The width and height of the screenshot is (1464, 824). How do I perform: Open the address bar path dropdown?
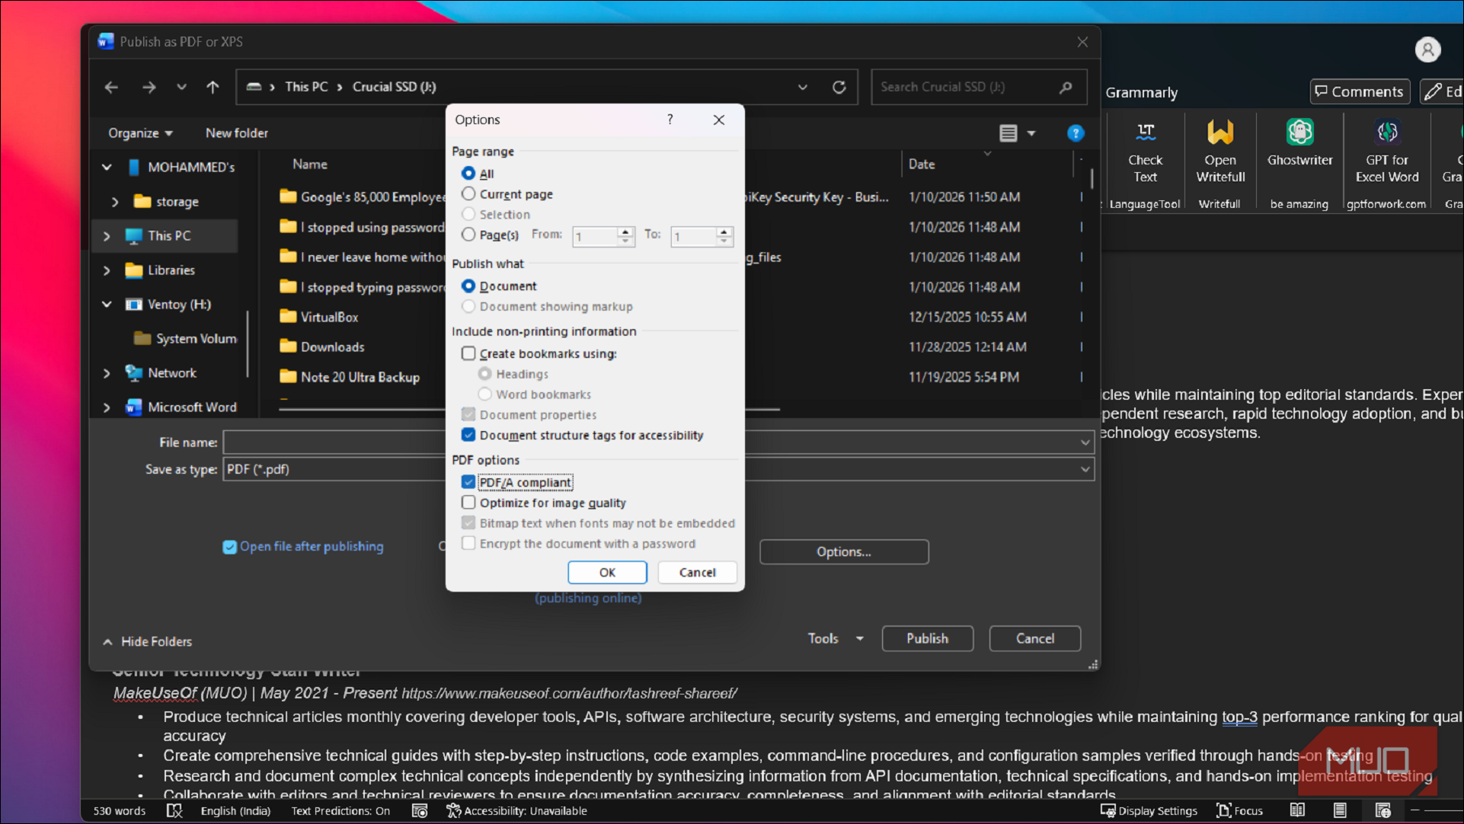coord(803,87)
